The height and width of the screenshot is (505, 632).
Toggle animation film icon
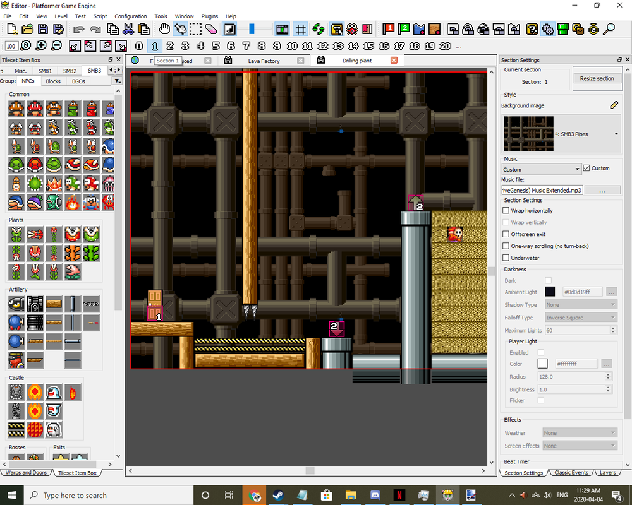tap(282, 29)
